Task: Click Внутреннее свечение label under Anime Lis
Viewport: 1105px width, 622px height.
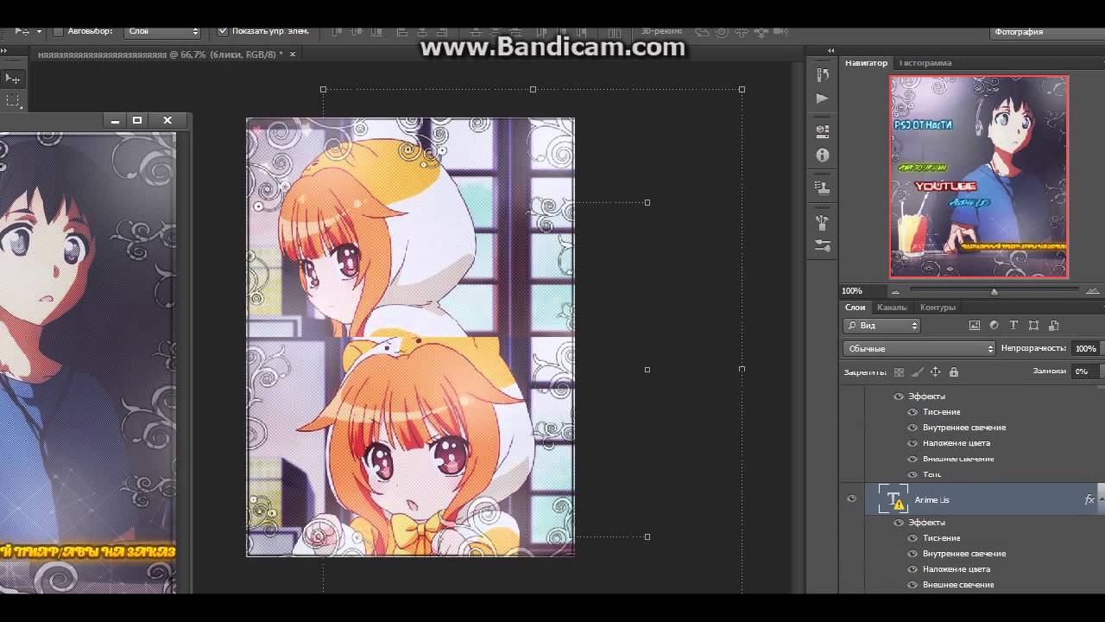Action: (x=963, y=554)
